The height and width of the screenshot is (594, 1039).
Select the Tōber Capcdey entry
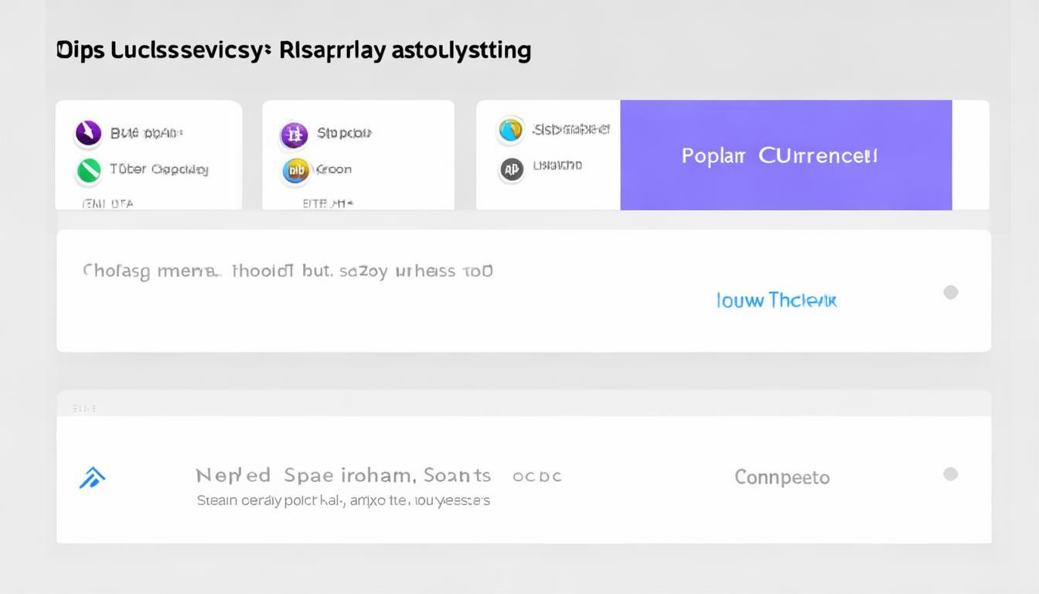click(159, 169)
